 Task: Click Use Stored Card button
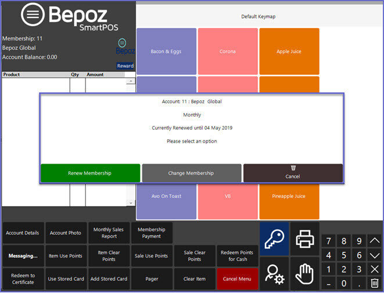(66, 279)
